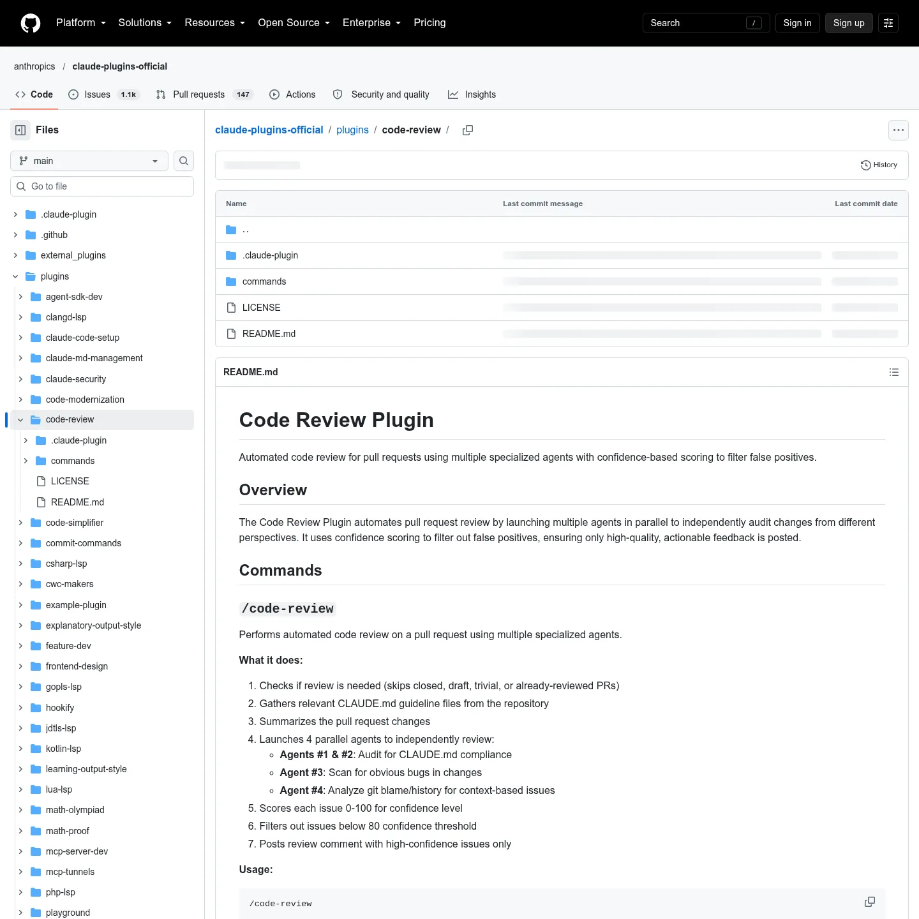
Task: Open the Security and quality tab
Action: point(382,94)
